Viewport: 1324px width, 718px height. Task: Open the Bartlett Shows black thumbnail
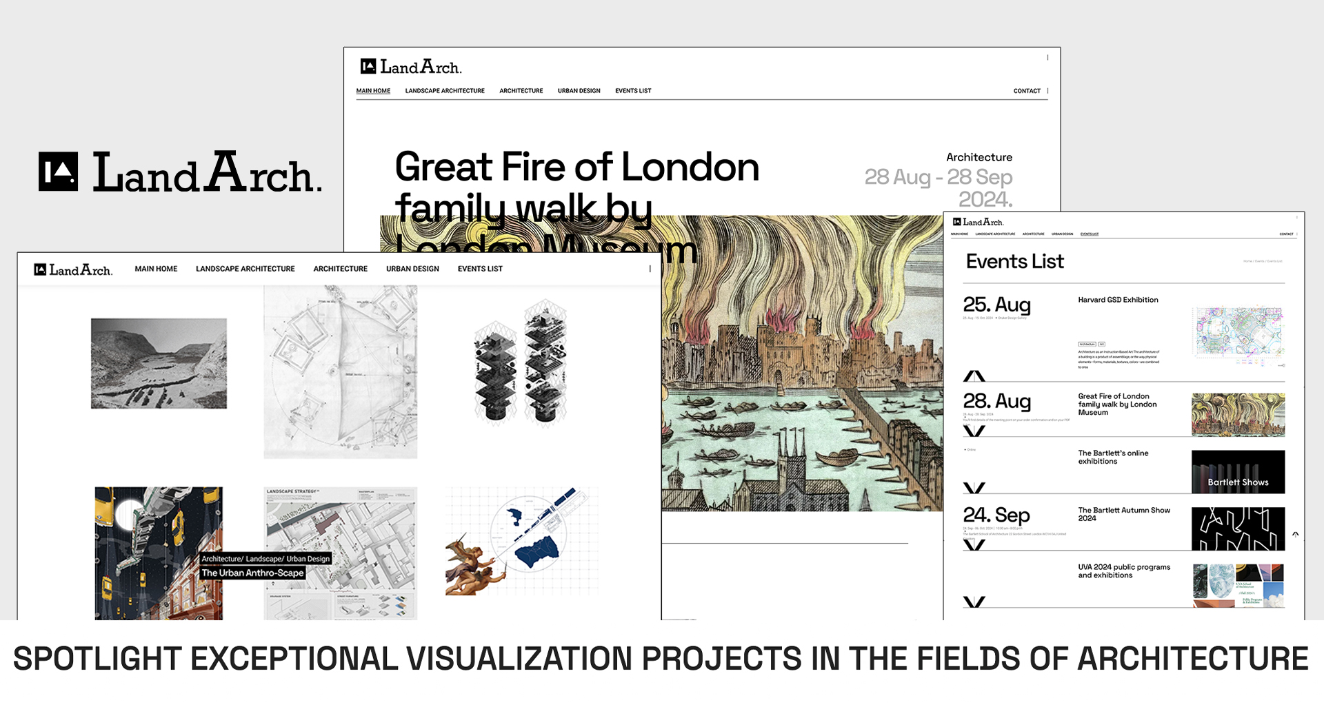coord(1238,472)
